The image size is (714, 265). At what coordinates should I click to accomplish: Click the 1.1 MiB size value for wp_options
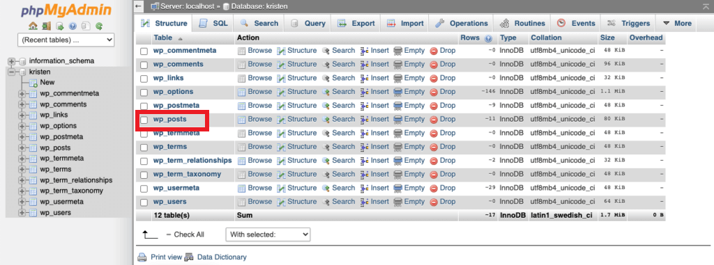[613, 92]
